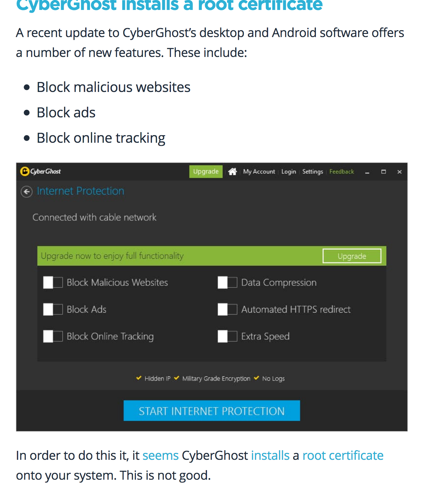Close the CyberGhost window
Screen dimensions: 423x490
[399, 172]
